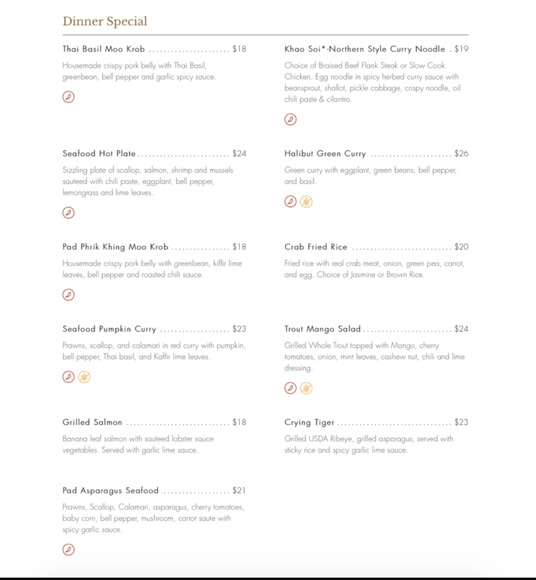Click the $21 price of Pad Asparagus Seafood
This screenshot has width=536, height=580.
239,490
